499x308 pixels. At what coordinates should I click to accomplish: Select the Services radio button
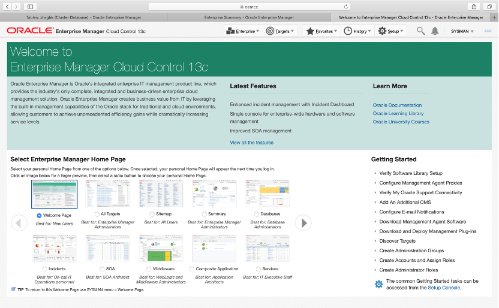click(258, 269)
